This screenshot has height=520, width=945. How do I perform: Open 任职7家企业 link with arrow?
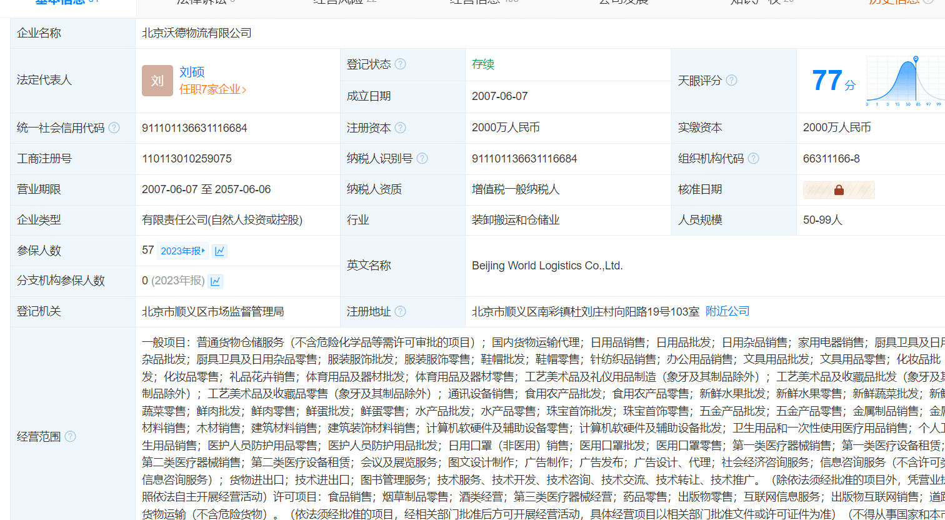pyautogui.click(x=213, y=89)
